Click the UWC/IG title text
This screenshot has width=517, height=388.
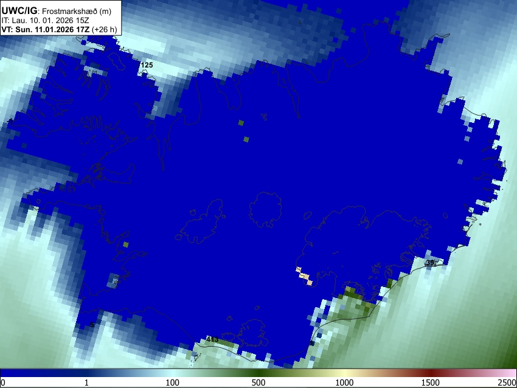pyautogui.click(x=19, y=10)
